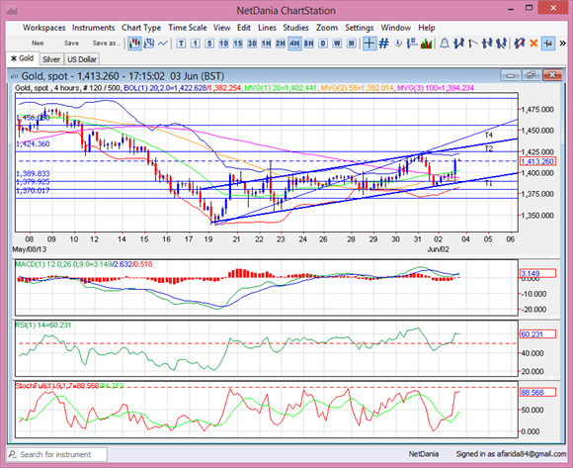Restore the Gold spot inner chart window
The height and width of the screenshot is (468, 573).
pyautogui.click(x=531, y=76)
